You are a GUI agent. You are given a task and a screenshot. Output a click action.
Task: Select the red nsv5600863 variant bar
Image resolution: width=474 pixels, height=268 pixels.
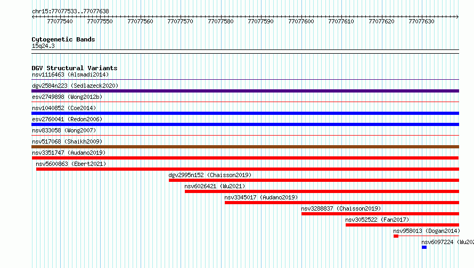pos(248,169)
